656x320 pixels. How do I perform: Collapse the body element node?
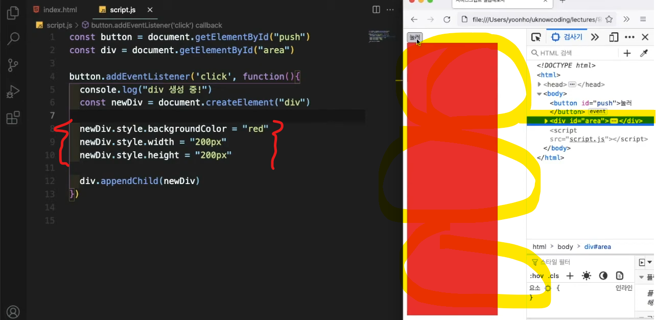540,94
